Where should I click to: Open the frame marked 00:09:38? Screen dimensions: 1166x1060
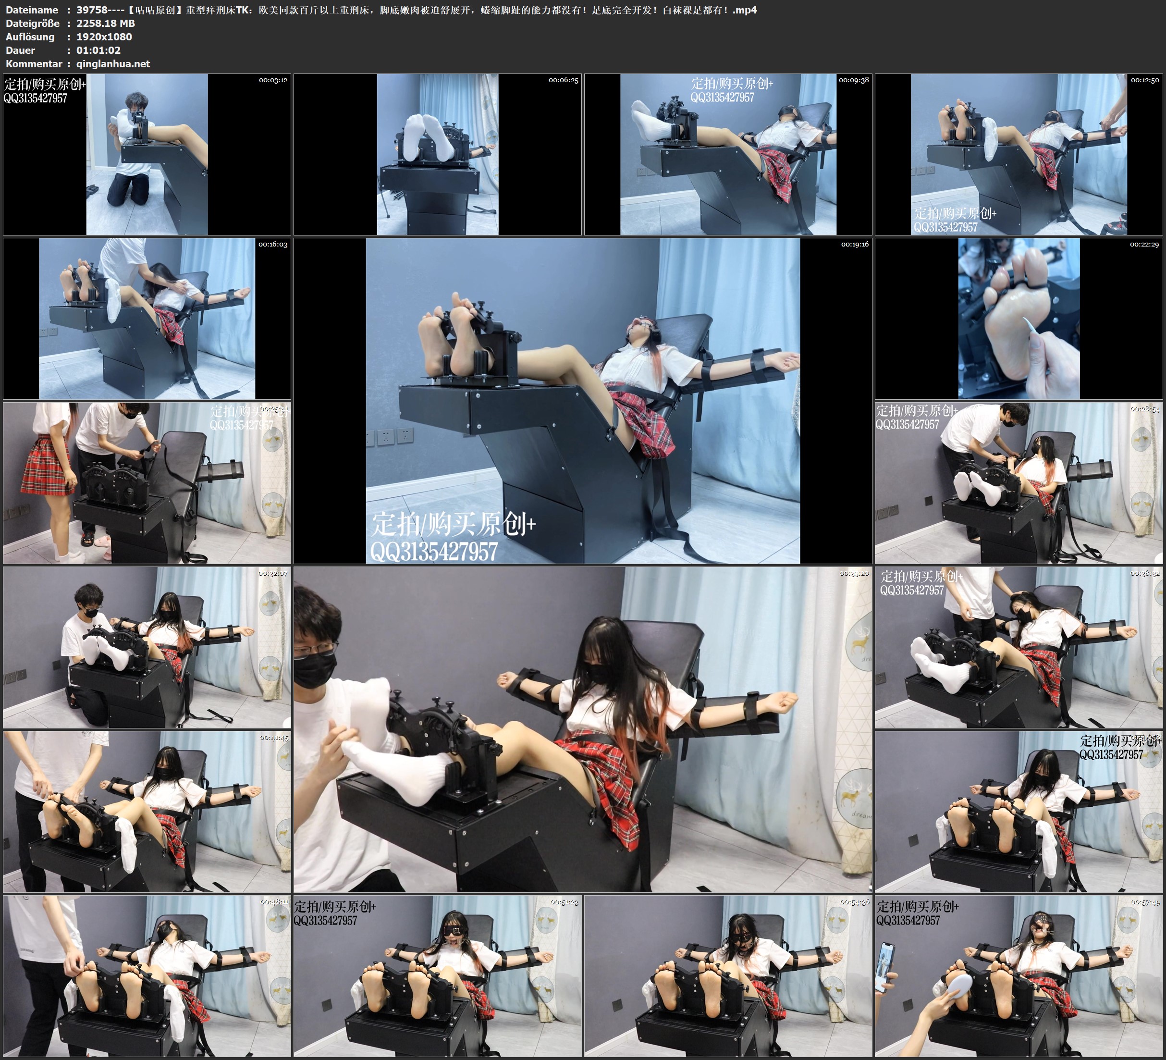pos(727,155)
